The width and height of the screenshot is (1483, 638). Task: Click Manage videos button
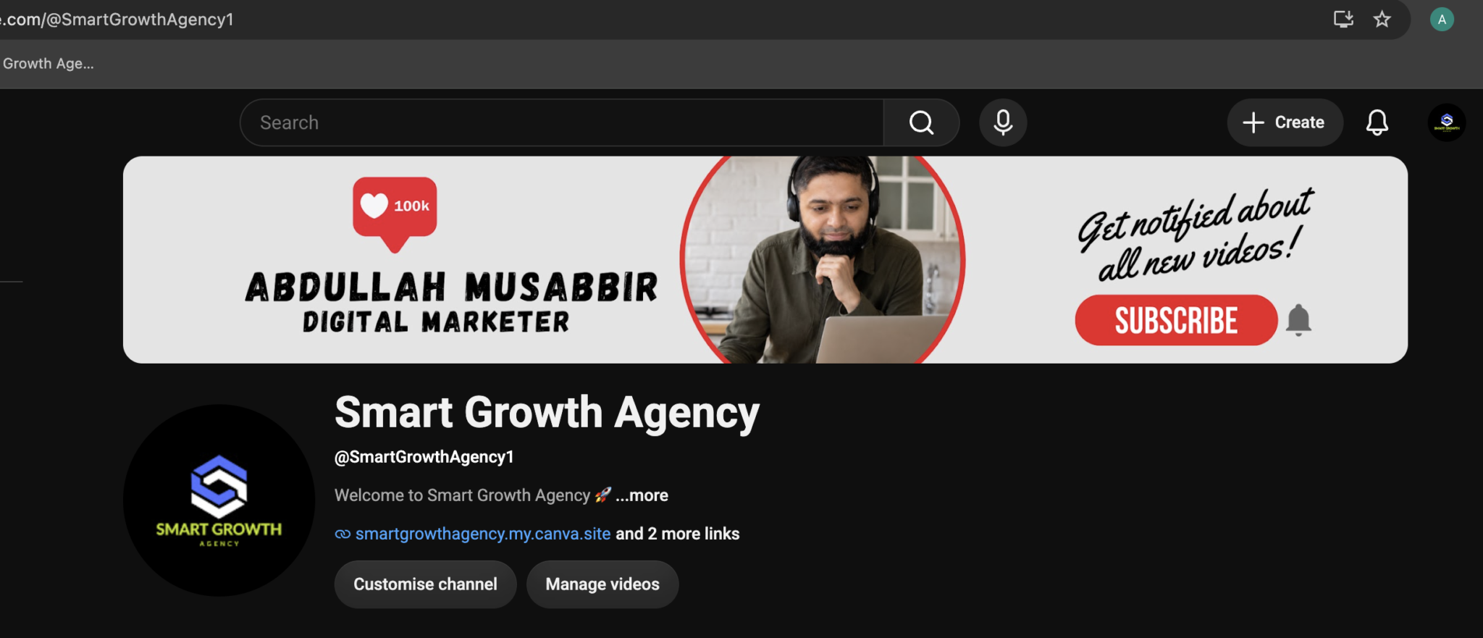point(602,584)
